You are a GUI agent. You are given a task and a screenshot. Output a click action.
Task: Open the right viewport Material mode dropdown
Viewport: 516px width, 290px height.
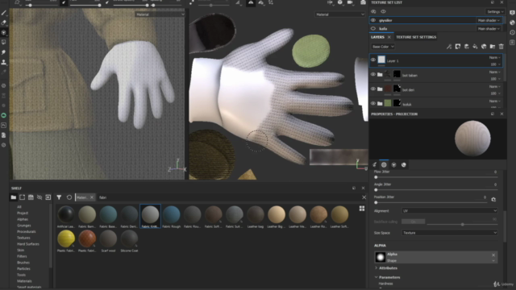[x=340, y=14]
